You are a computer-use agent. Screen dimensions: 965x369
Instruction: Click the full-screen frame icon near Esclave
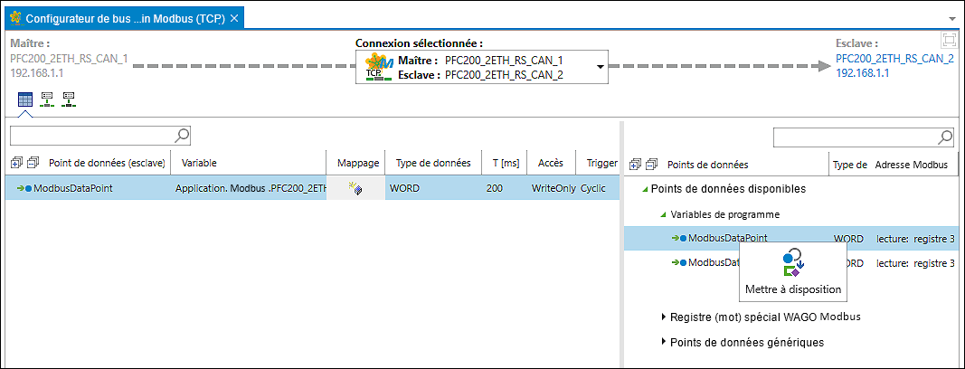(x=950, y=41)
